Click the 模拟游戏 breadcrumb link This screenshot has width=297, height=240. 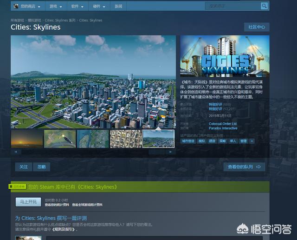34,20
